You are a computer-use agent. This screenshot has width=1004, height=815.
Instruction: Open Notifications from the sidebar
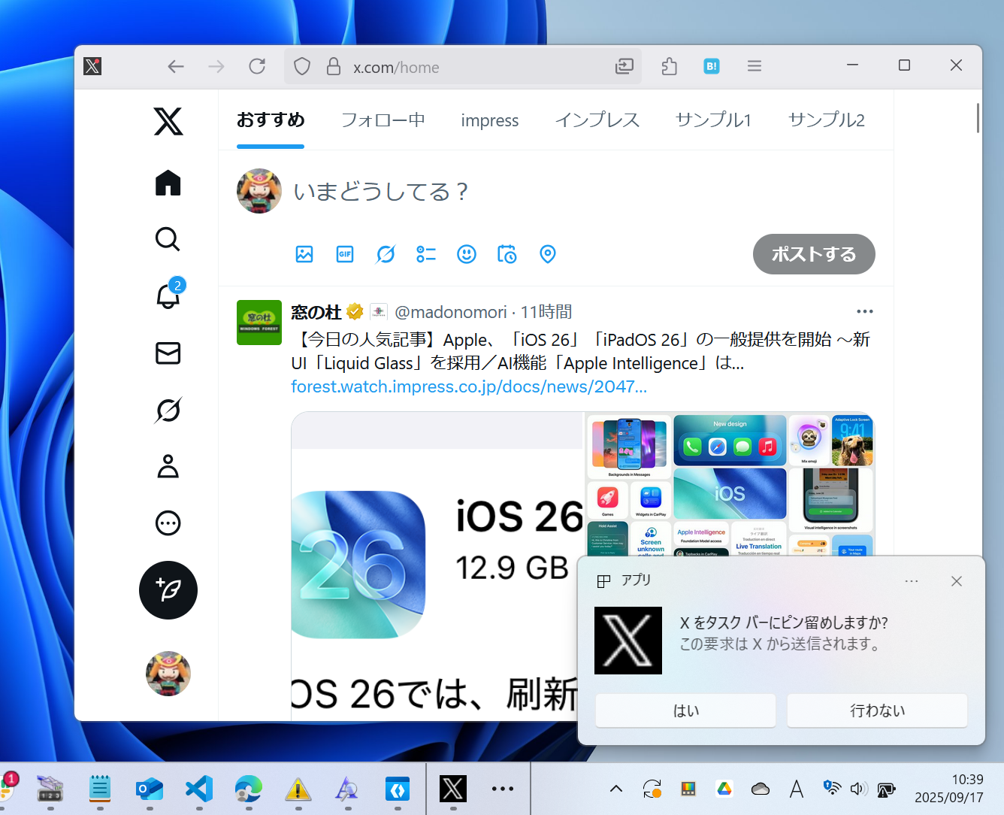168,296
